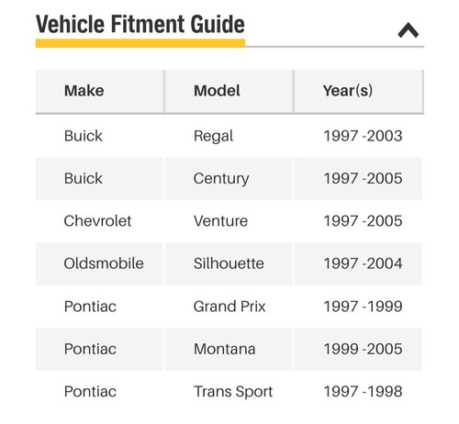Click Buick in the Regal row
The image size is (459, 424).
click(x=84, y=136)
